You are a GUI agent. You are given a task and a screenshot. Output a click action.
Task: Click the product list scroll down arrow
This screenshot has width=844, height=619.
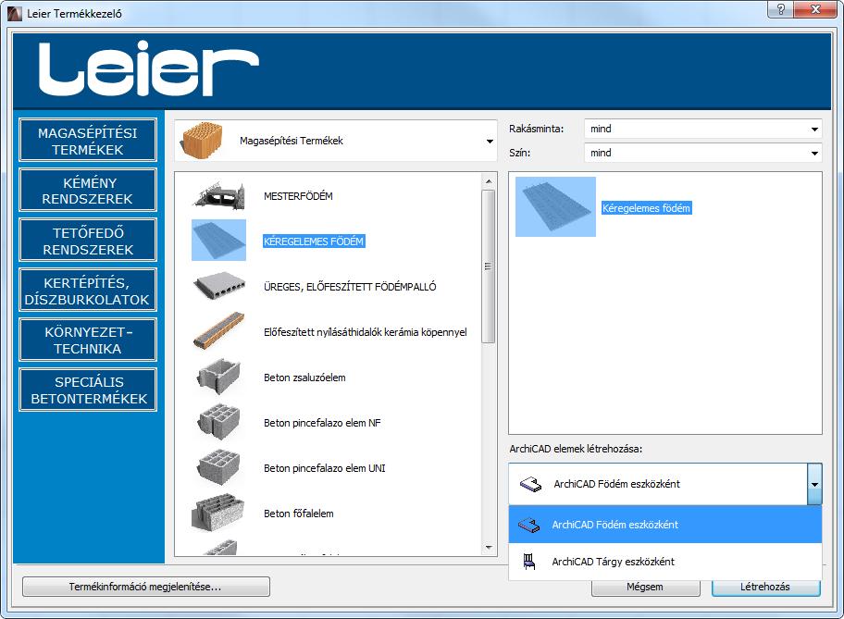(489, 548)
